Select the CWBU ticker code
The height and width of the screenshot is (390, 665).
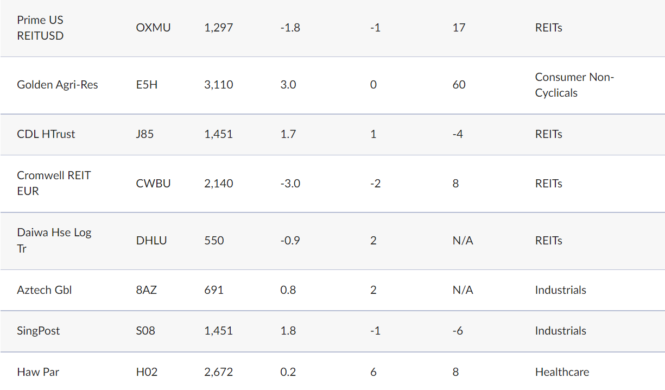[x=153, y=184]
